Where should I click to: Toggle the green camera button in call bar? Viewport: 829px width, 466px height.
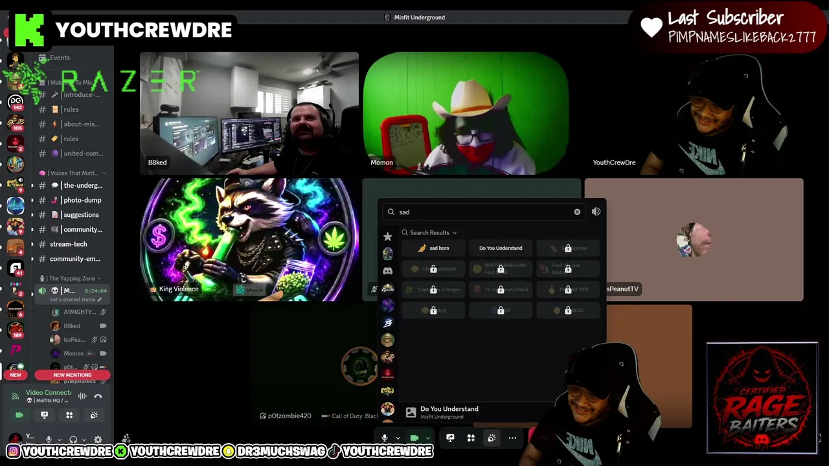pos(414,438)
